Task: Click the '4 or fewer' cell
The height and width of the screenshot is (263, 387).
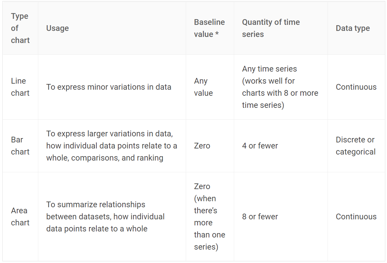Action: tap(281, 145)
